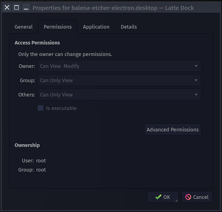This screenshot has width=222, height=212.
Task: Toggle the Is executable checkbox
Action: [x=40, y=108]
